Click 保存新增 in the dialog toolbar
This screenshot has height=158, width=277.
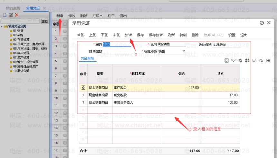pyautogui.click(x=156, y=35)
